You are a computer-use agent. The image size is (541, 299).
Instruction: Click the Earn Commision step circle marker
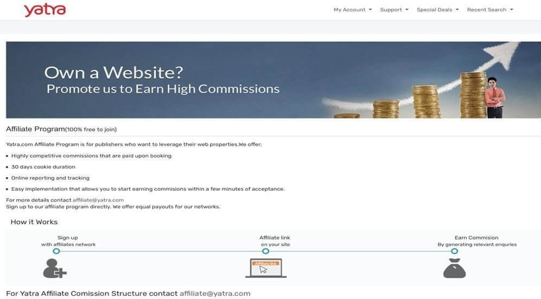[x=454, y=251]
